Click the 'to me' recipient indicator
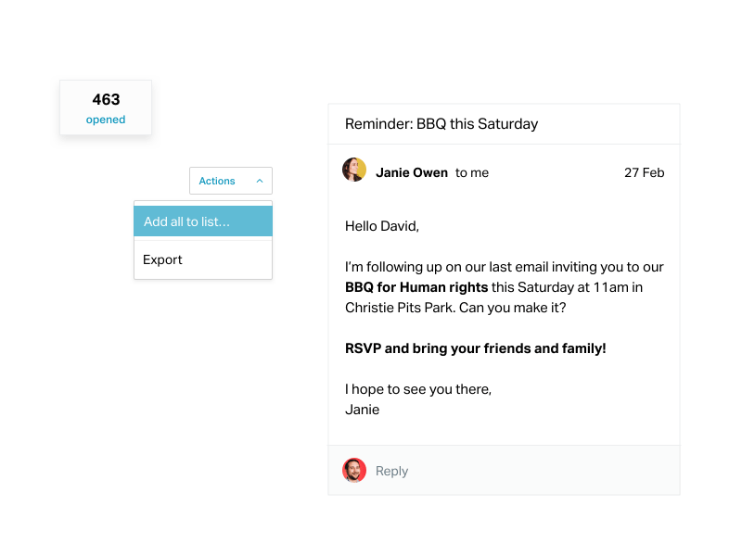 [470, 172]
